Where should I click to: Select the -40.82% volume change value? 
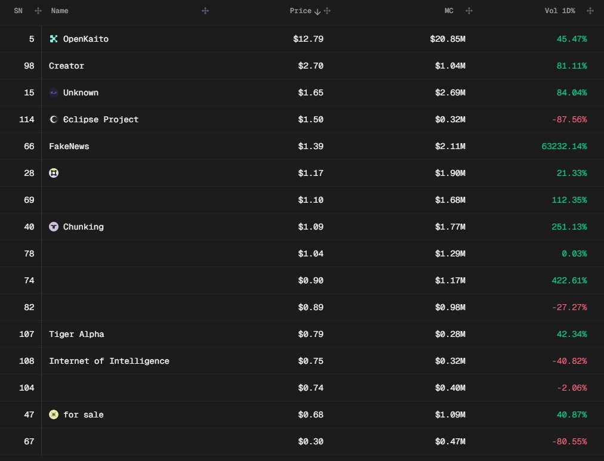tap(569, 361)
